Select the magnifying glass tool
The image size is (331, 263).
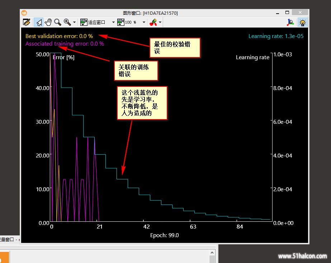pos(58,22)
